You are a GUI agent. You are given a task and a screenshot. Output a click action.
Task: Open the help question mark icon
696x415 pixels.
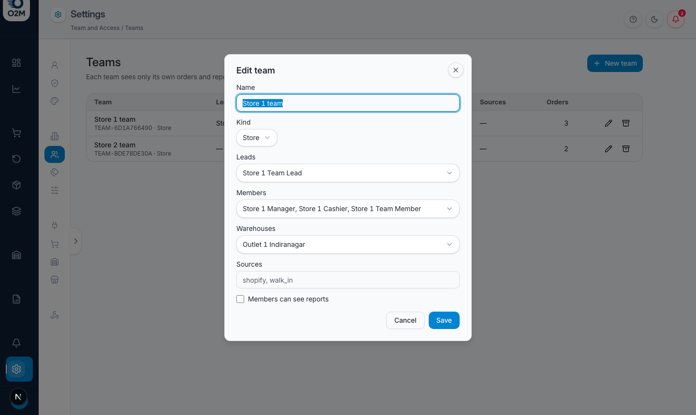coord(633,19)
